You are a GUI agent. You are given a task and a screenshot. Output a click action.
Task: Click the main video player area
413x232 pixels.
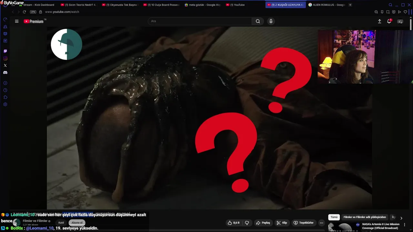(x=209, y=118)
